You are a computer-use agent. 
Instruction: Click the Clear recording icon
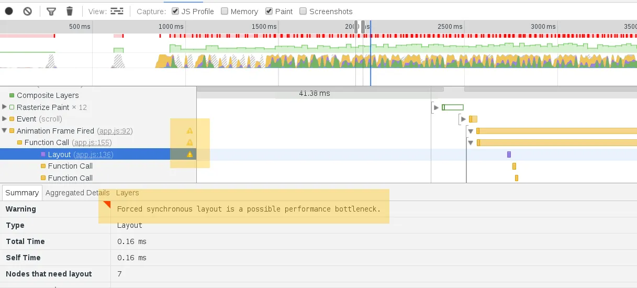28,11
